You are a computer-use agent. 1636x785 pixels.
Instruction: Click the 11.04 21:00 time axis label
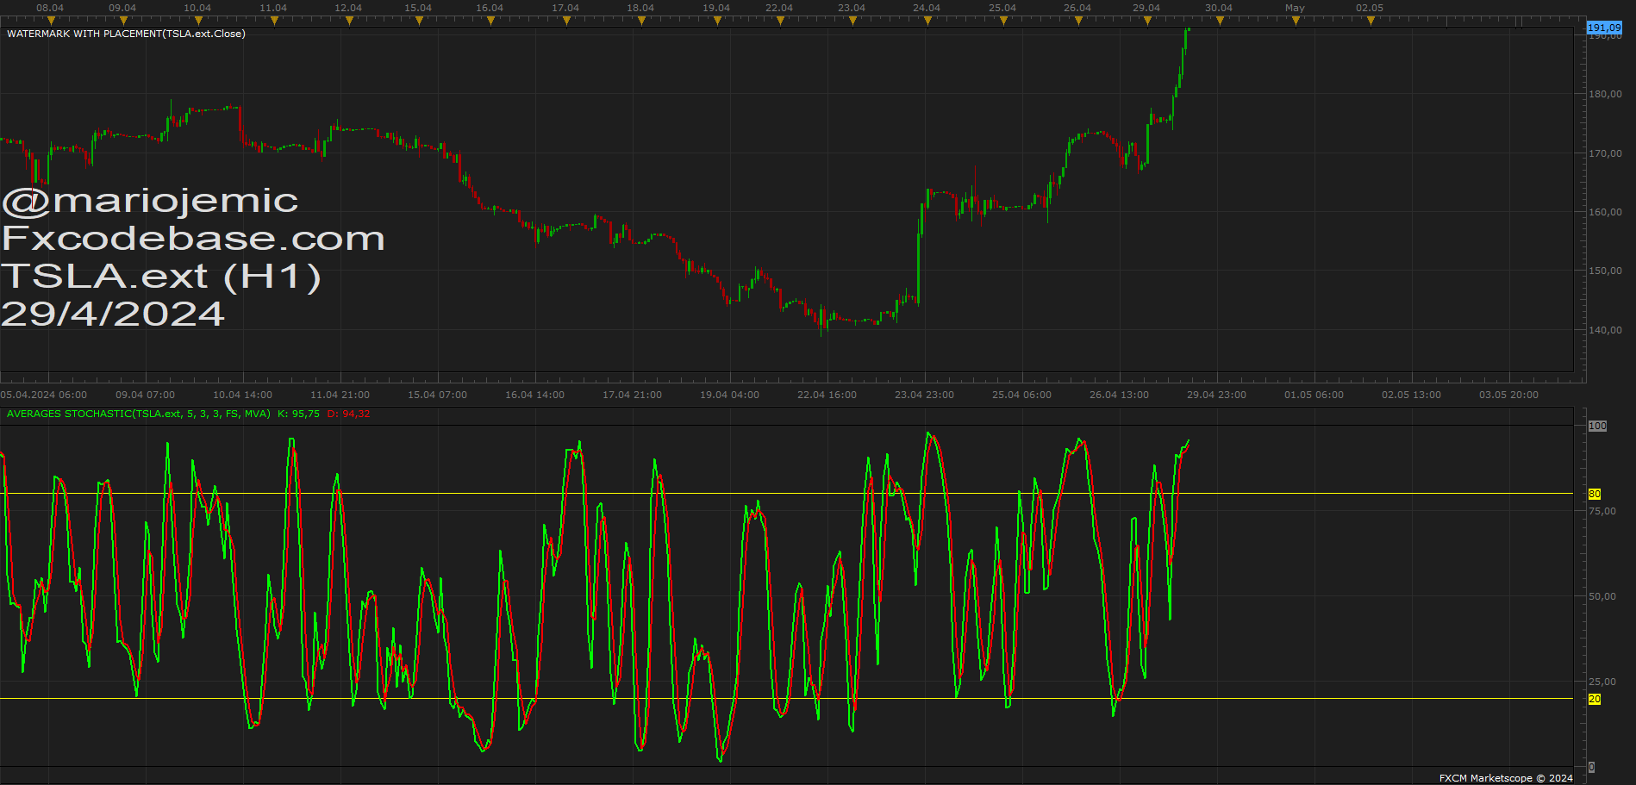tap(340, 395)
